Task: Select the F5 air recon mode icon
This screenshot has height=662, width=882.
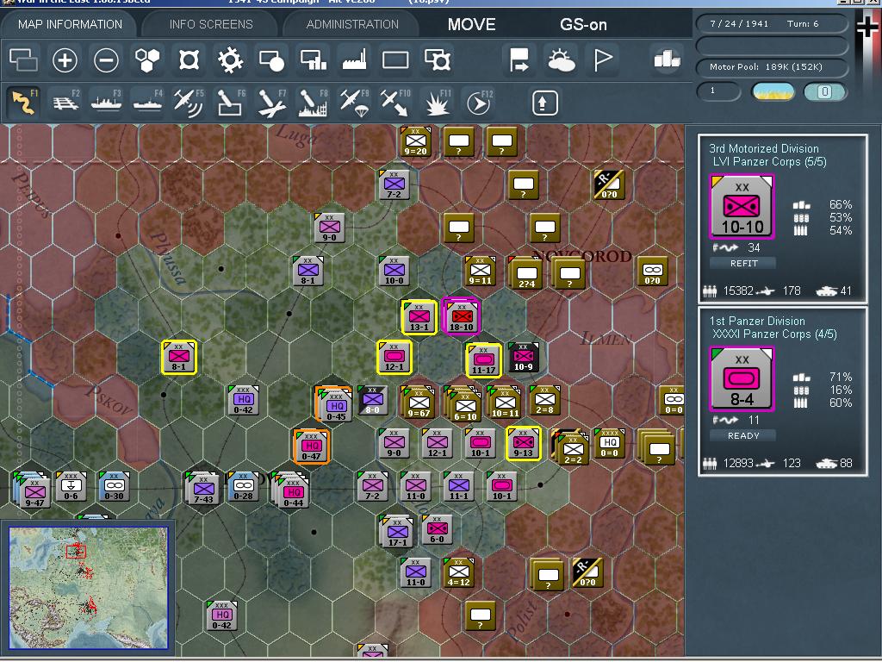Action: click(x=189, y=103)
